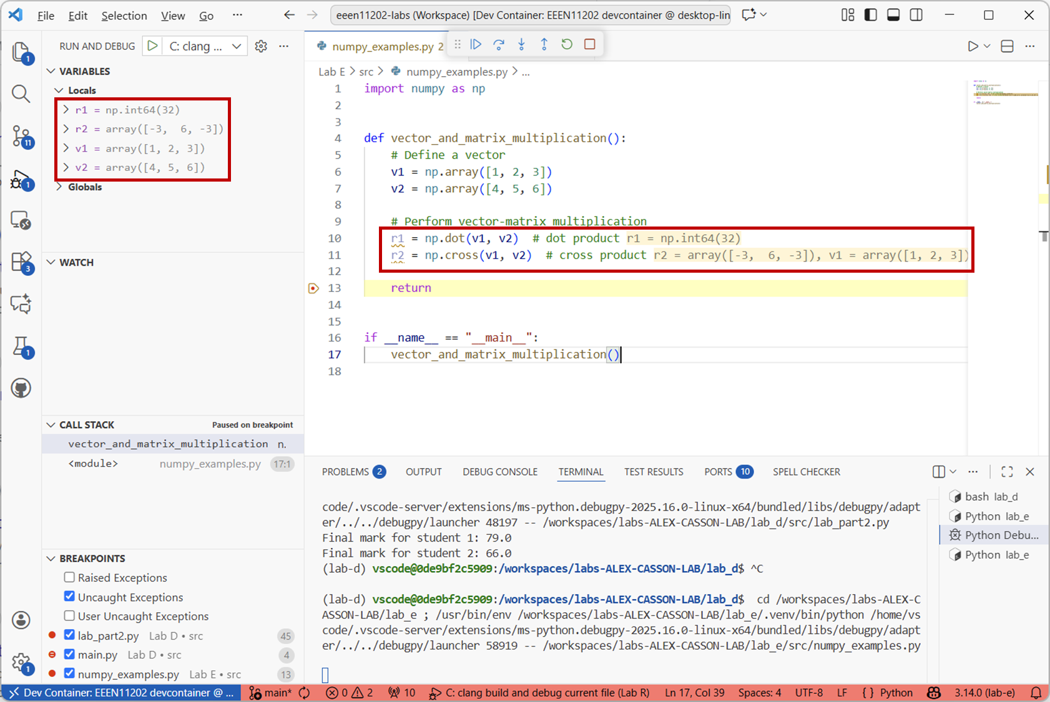The width and height of the screenshot is (1050, 702).
Task: Open the Search view in activity bar
Action: 21,94
